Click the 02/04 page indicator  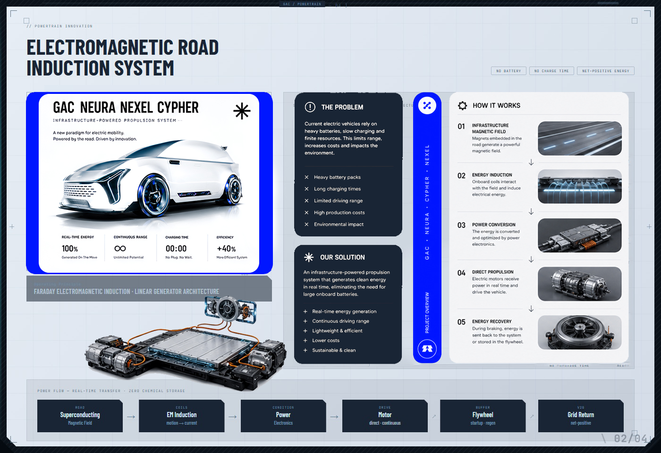coord(630,439)
